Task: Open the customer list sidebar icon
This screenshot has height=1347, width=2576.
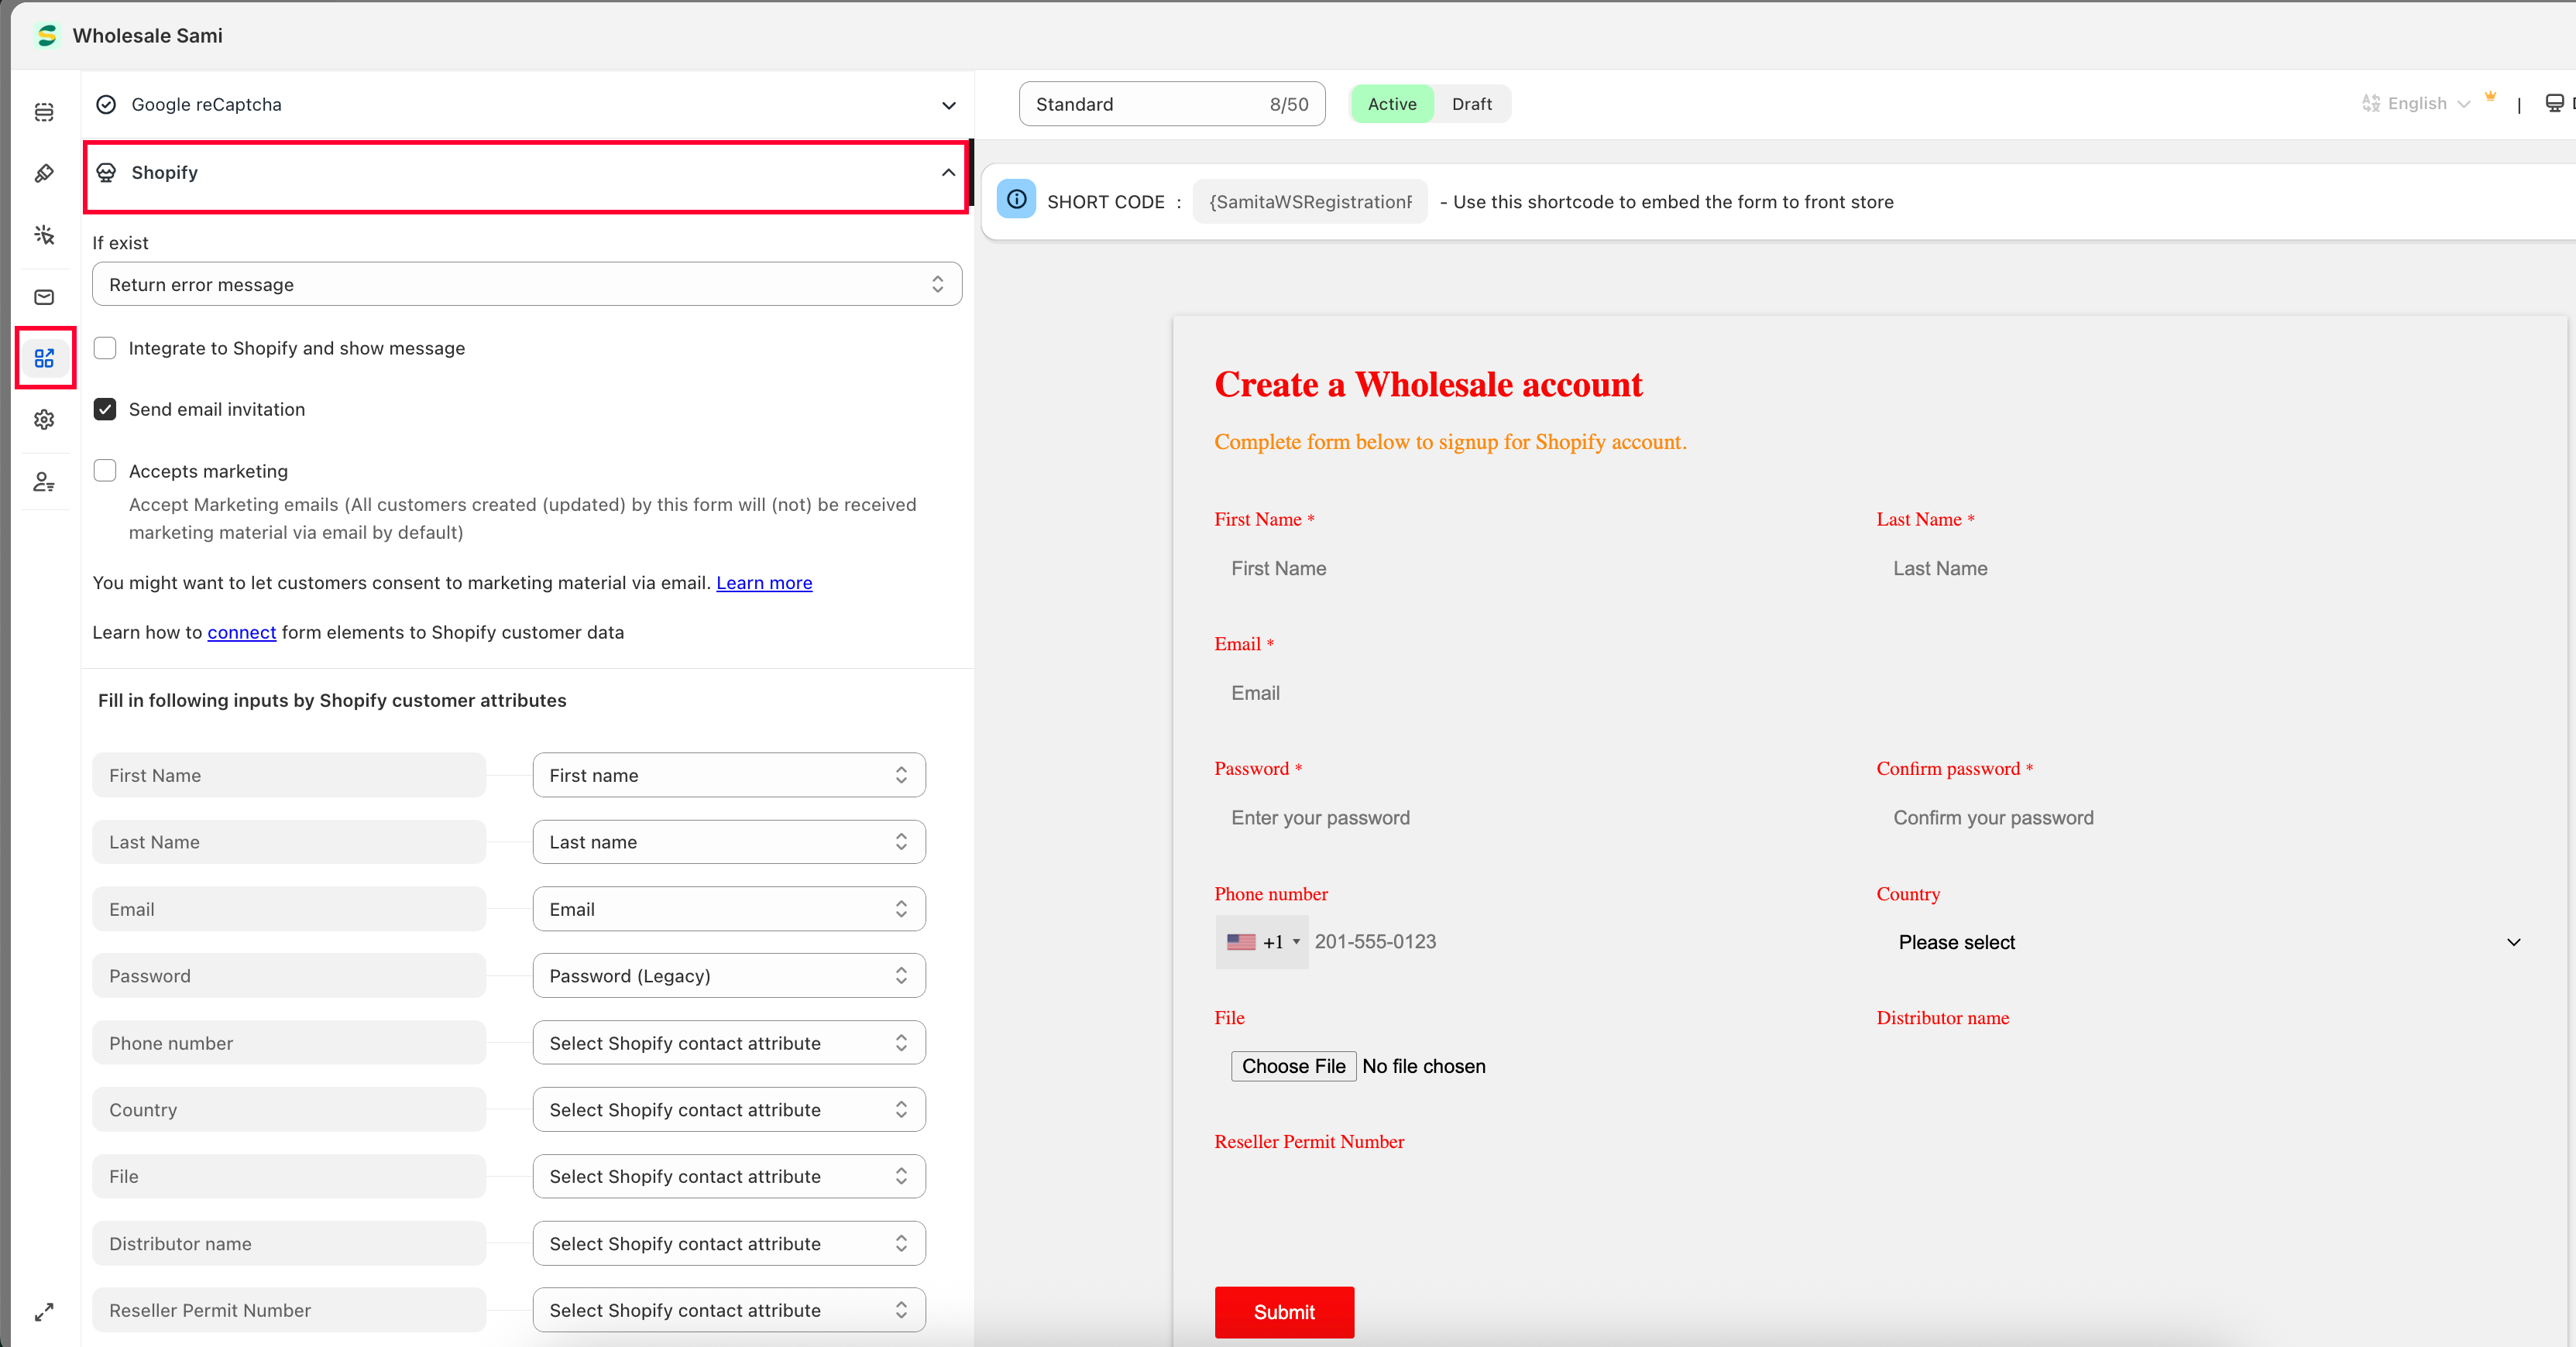Action: (44, 482)
